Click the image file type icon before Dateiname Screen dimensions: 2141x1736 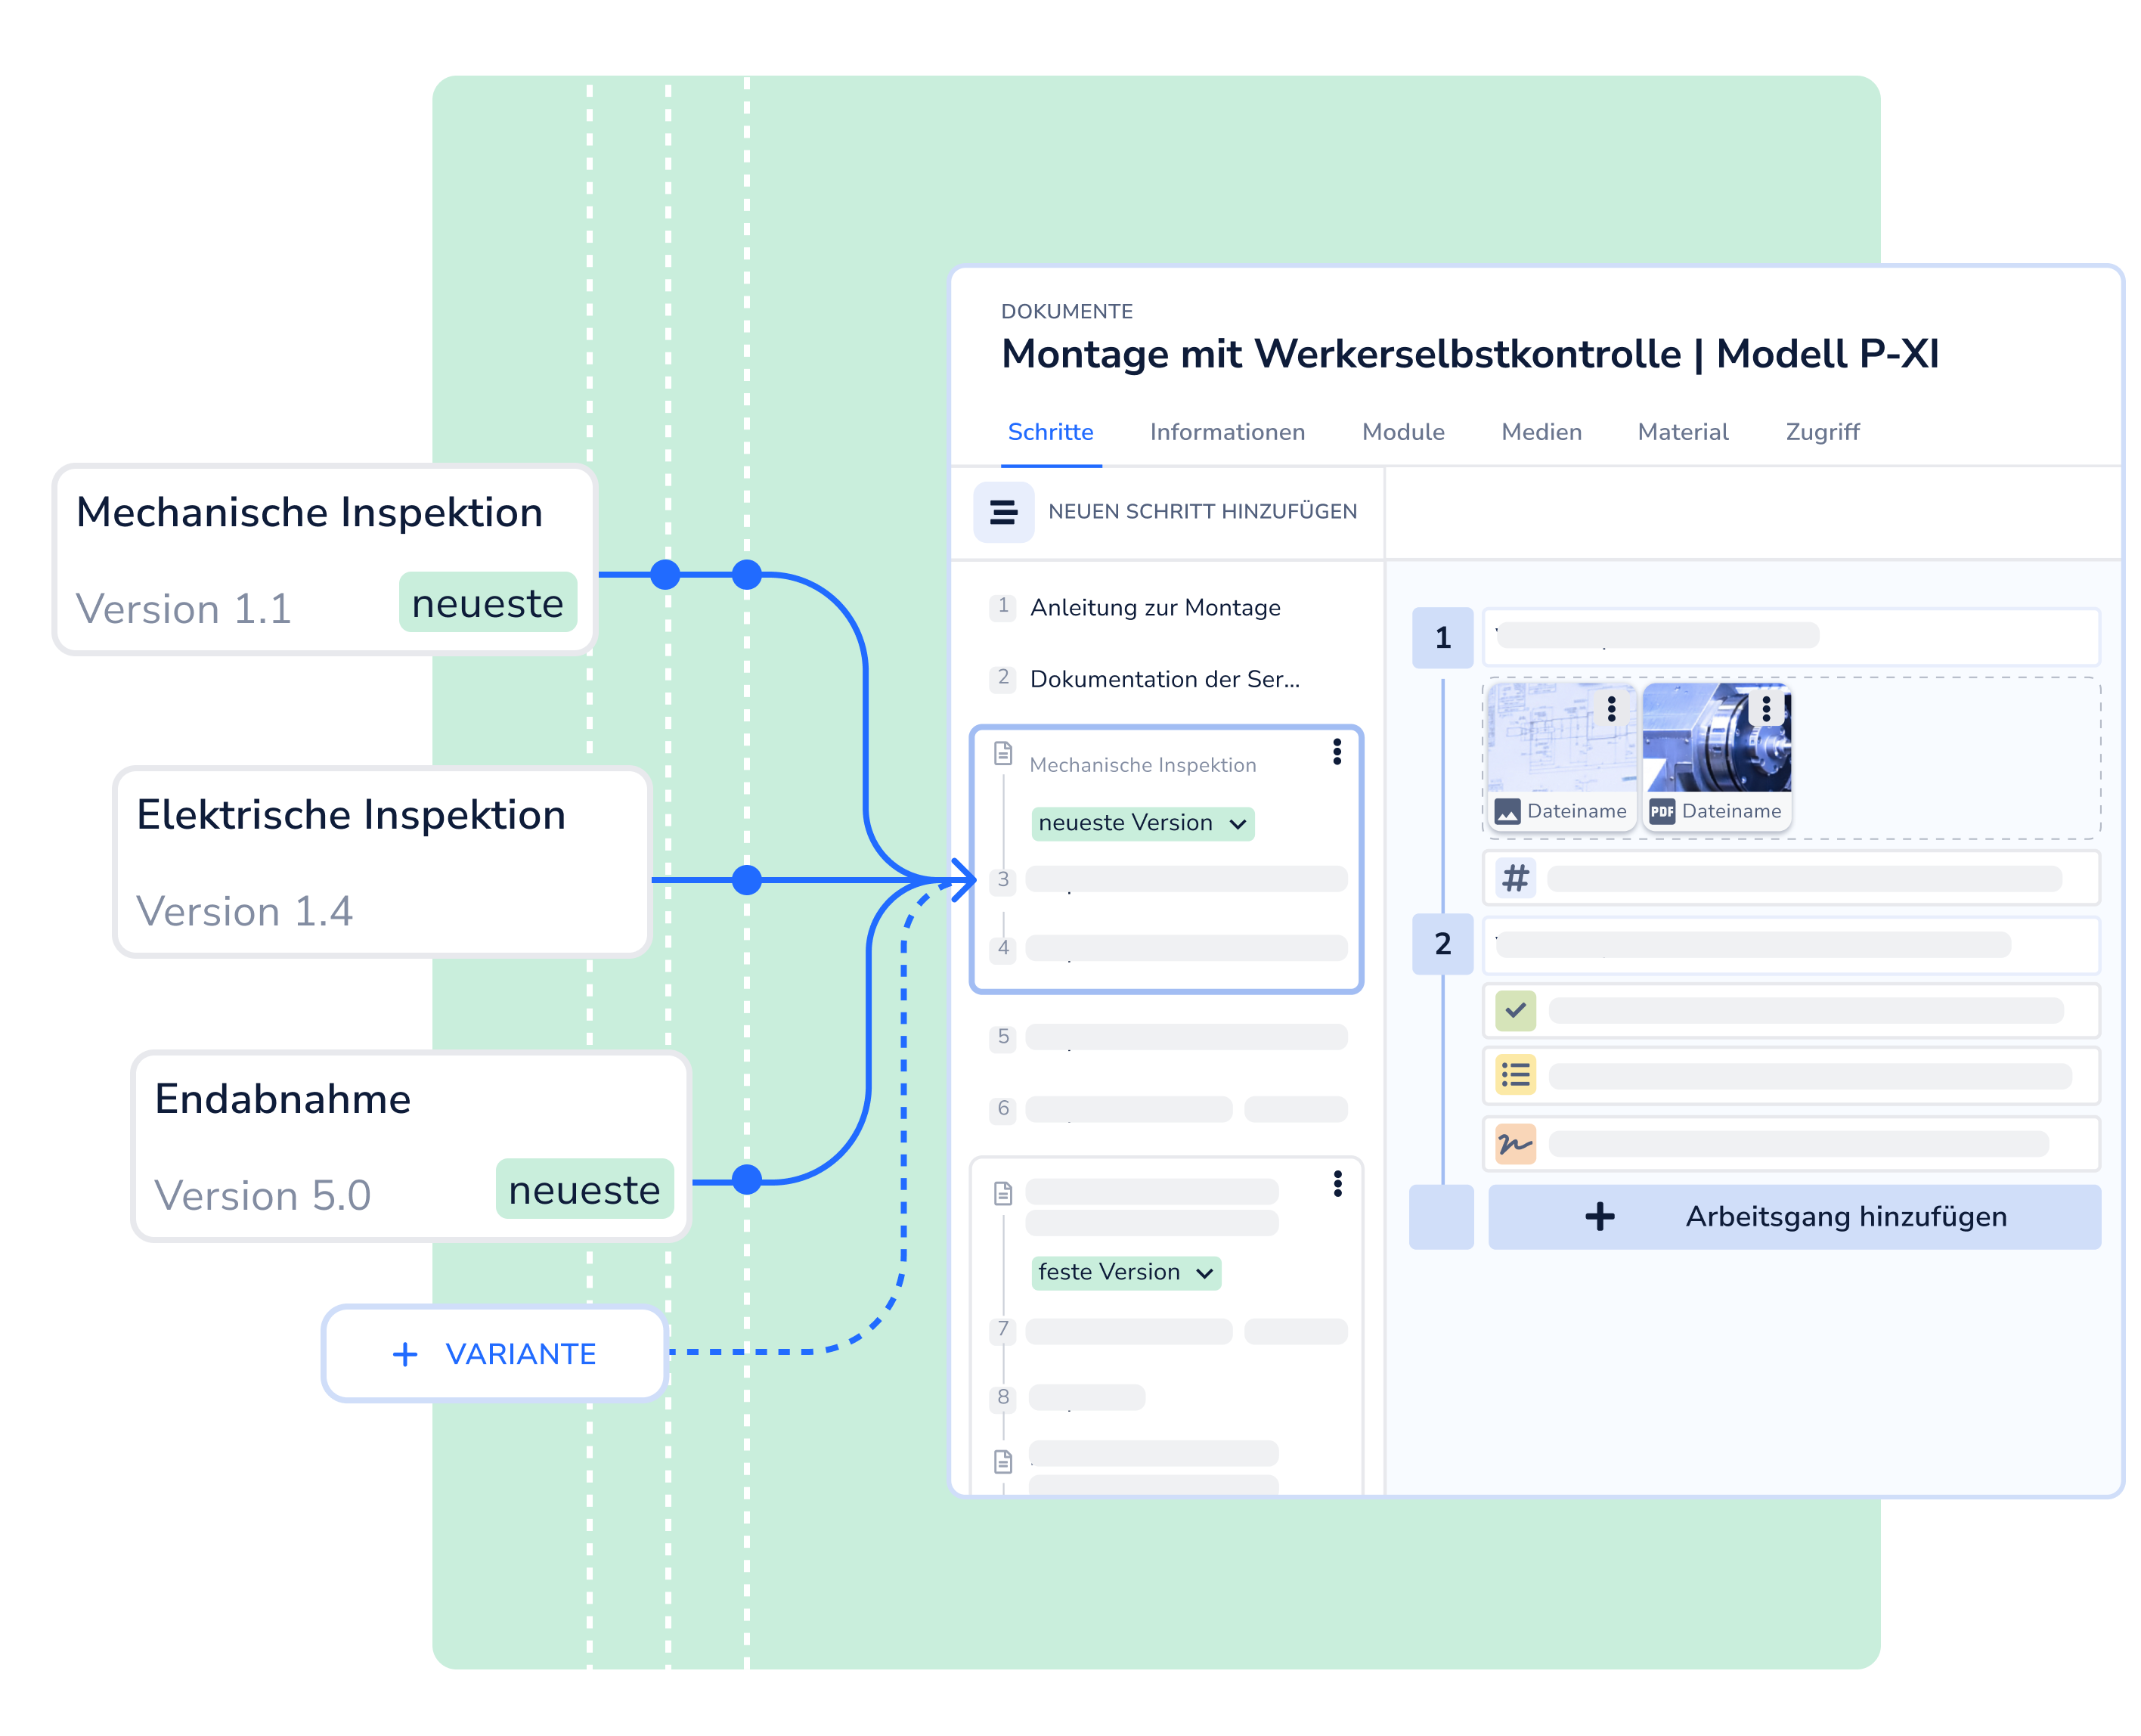coord(1507,811)
